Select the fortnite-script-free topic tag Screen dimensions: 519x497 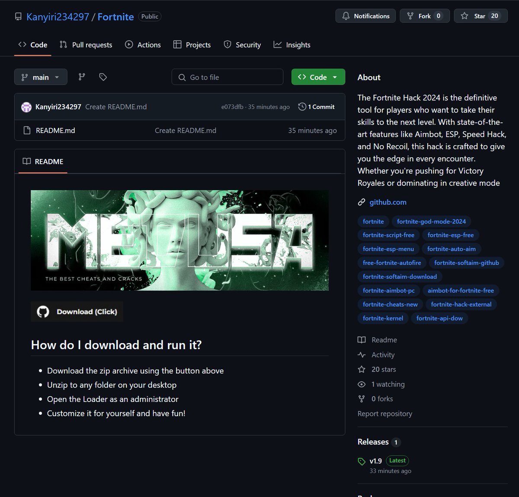click(x=388, y=235)
